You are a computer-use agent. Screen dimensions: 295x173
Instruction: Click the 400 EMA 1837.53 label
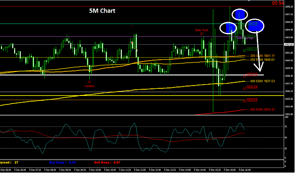(x=262, y=81)
